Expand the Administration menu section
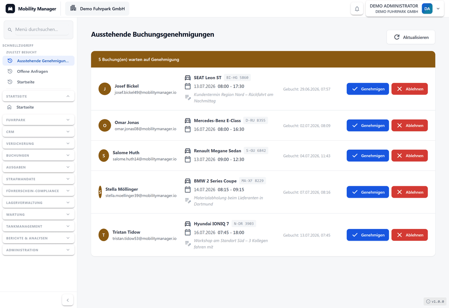 pyautogui.click(x=39, y=250)
